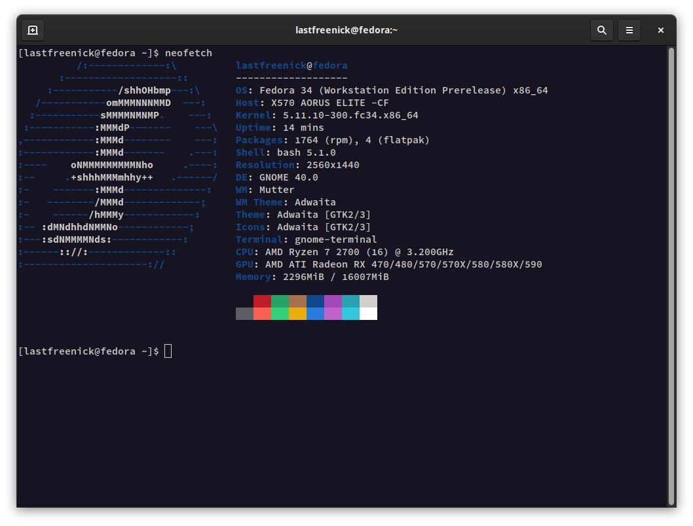Click the cursor at the bottom prompt
Image resolution: width=693 pixels, height=526 pixels.
[x=168, y=351]
